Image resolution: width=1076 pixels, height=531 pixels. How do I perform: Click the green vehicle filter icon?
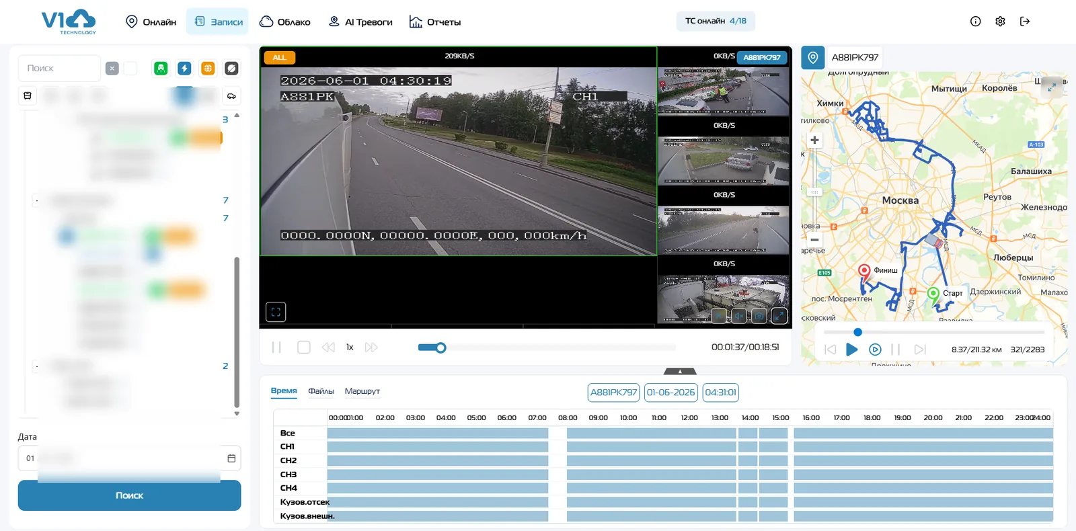[x=161, y=69]
